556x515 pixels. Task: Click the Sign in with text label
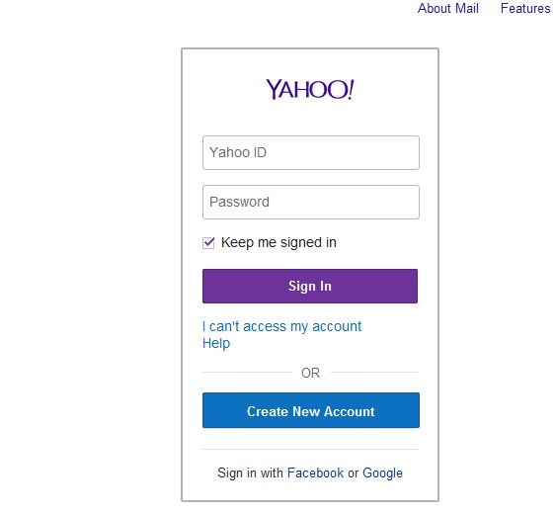point(250,473)
